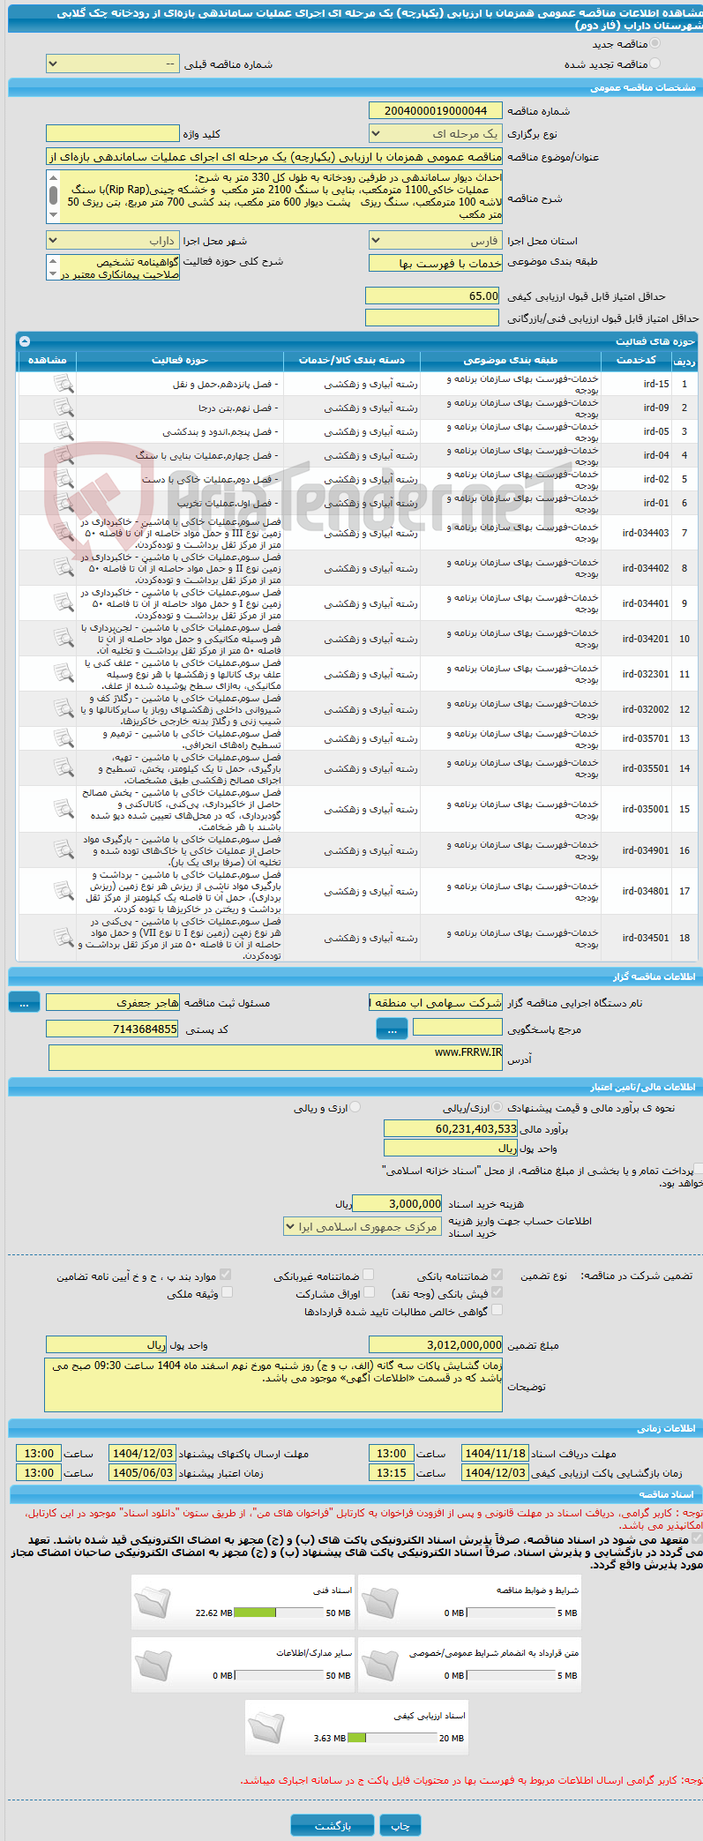Open the استان محل اجرا dropdown
The image size is (703, 1841).
[x=435, y=241]
